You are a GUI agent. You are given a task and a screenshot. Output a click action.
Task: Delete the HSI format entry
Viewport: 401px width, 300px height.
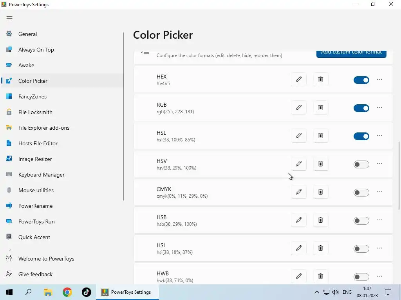[320, 248]
